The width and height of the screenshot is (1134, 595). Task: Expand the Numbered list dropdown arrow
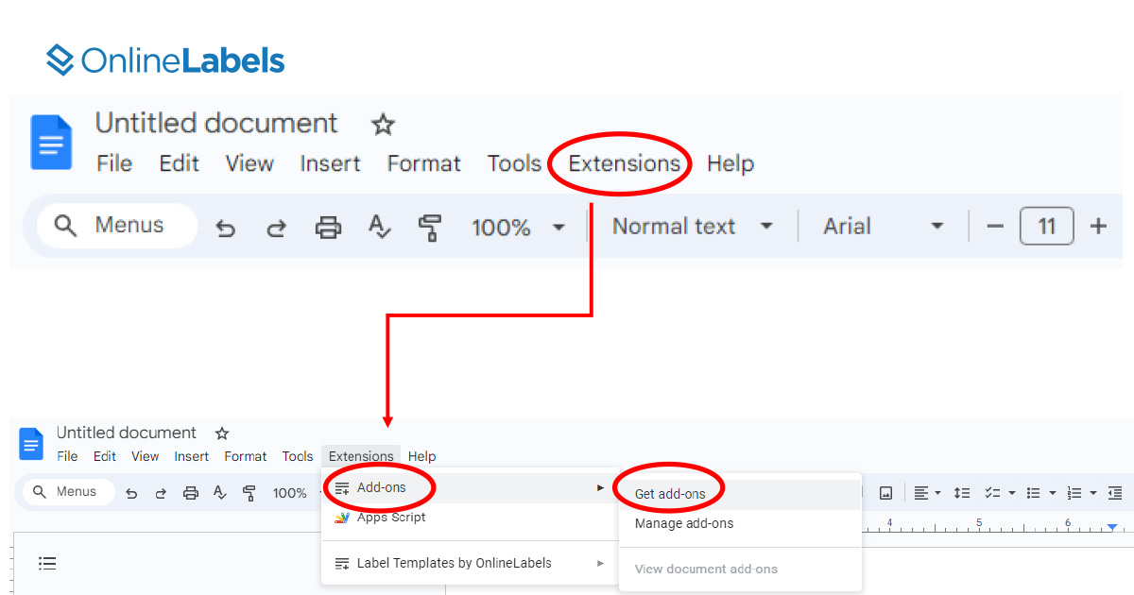(x=1093, y=493)
